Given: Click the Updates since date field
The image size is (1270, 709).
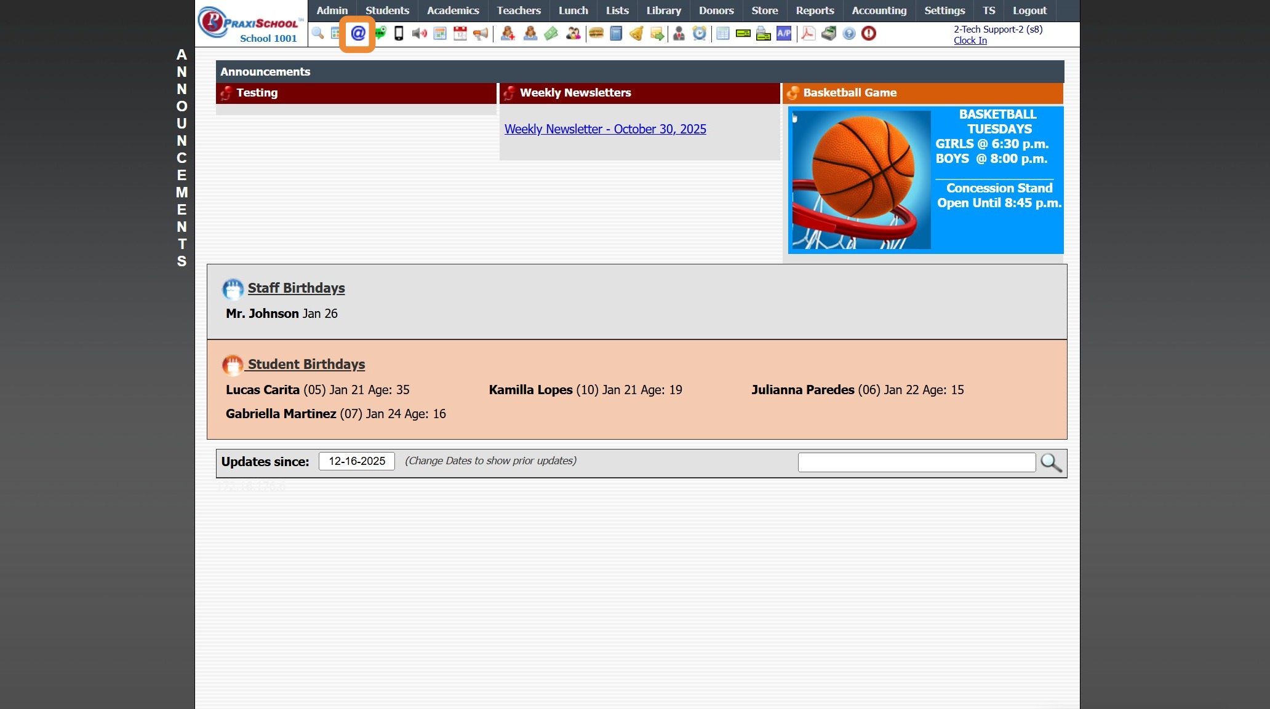Looking at the screenshot, I should [357, 461].
